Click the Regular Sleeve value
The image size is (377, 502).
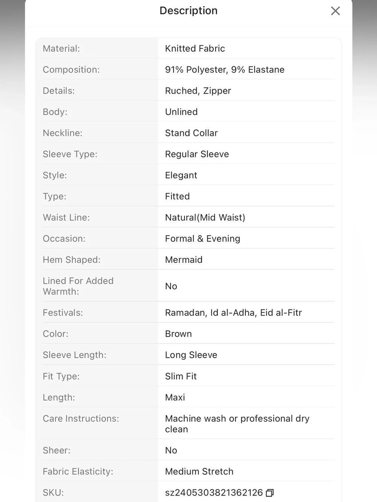(x=197, y=154)
